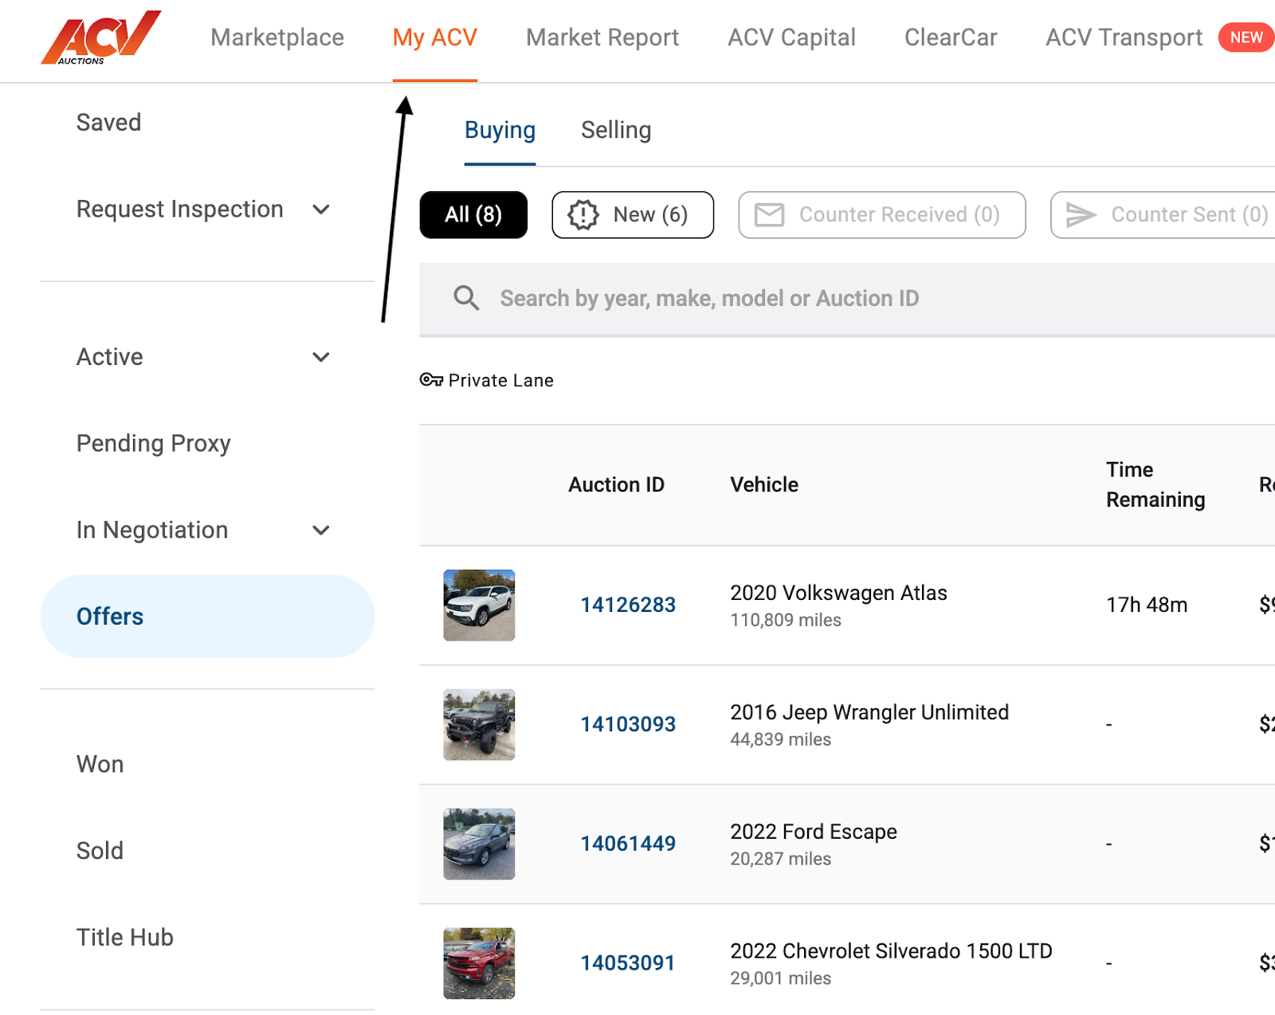1275x1015 pixels.
Task: Expand the Request Inspection chevron
Action: pos(321,210)
